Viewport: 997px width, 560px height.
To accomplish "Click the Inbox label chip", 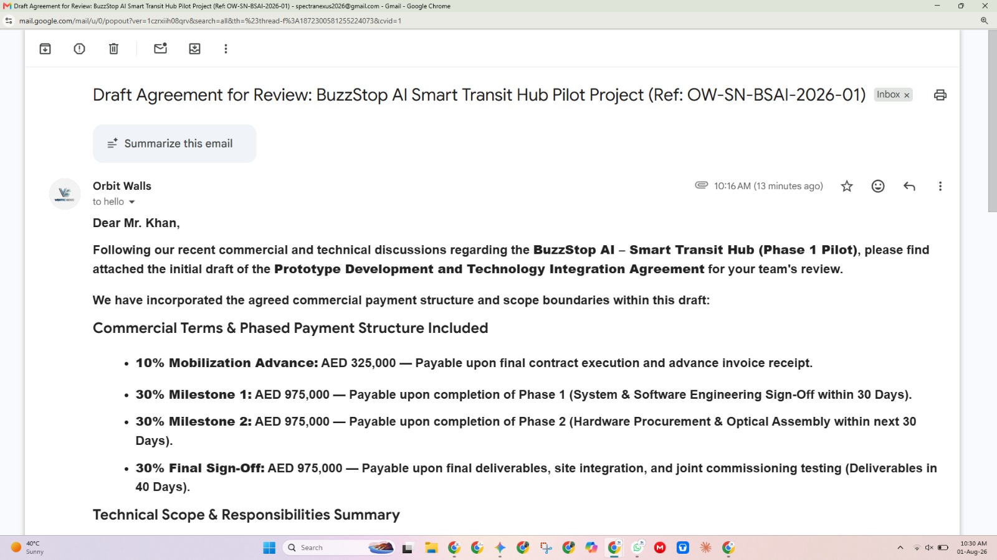I will (x=889, y=95).
